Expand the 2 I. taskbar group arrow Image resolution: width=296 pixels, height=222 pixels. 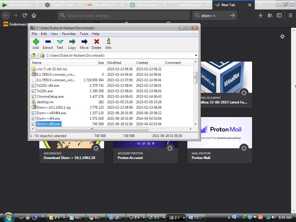(x=164, y=218)
